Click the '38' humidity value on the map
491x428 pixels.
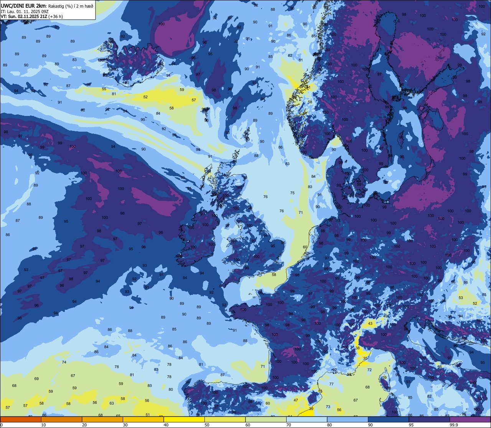tap(358, 348)
